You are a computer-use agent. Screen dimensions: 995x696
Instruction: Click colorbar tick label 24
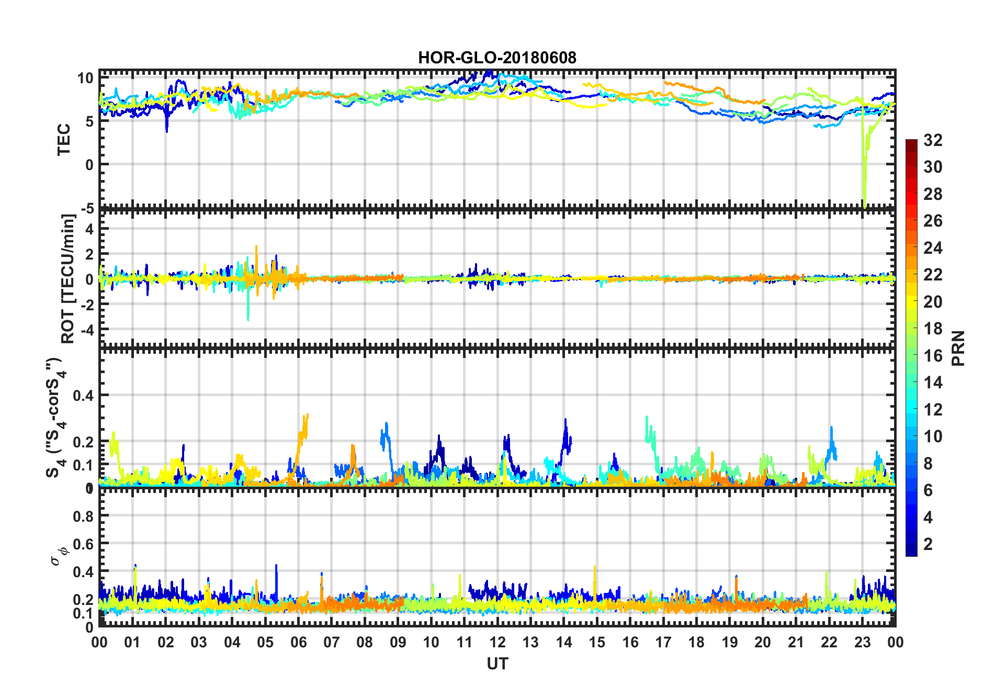click(x=933, y=248)
